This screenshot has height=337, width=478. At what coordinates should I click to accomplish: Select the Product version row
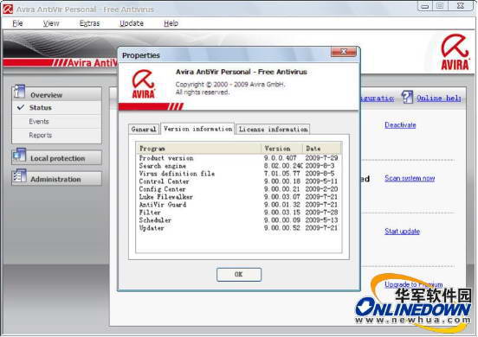point(238,158)
